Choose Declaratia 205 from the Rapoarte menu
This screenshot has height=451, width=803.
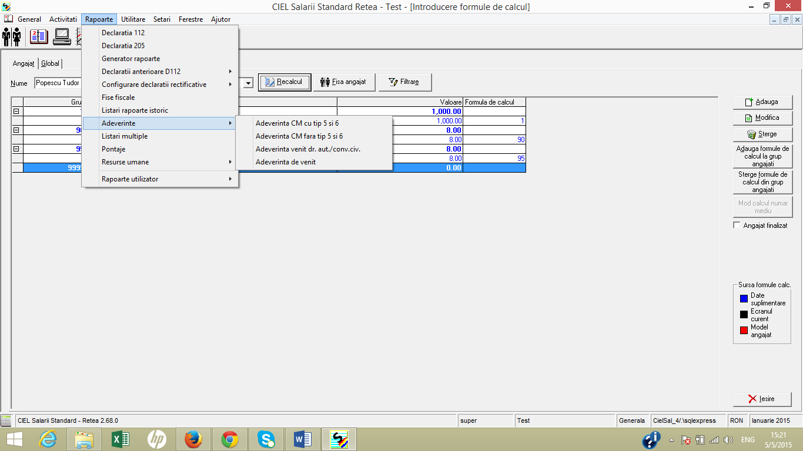point(160,46)
